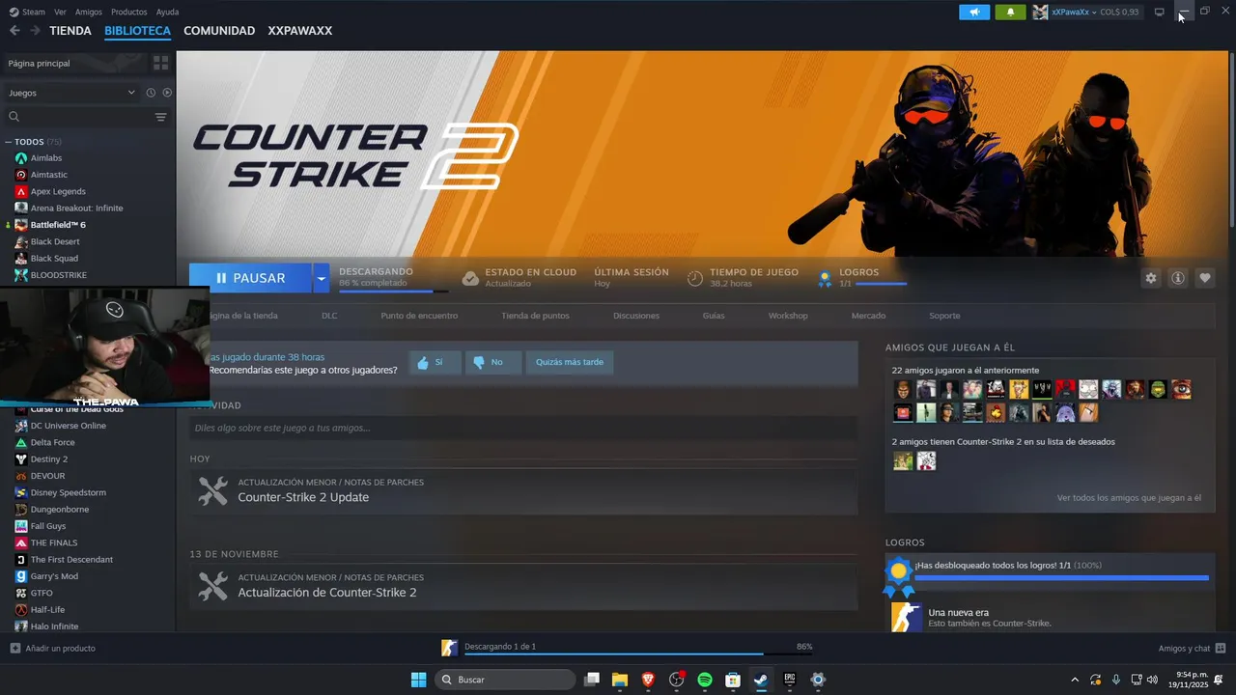Viewport: 1236px width, 695px height.
Task: Show game information icon
Action: point(1178,278)
